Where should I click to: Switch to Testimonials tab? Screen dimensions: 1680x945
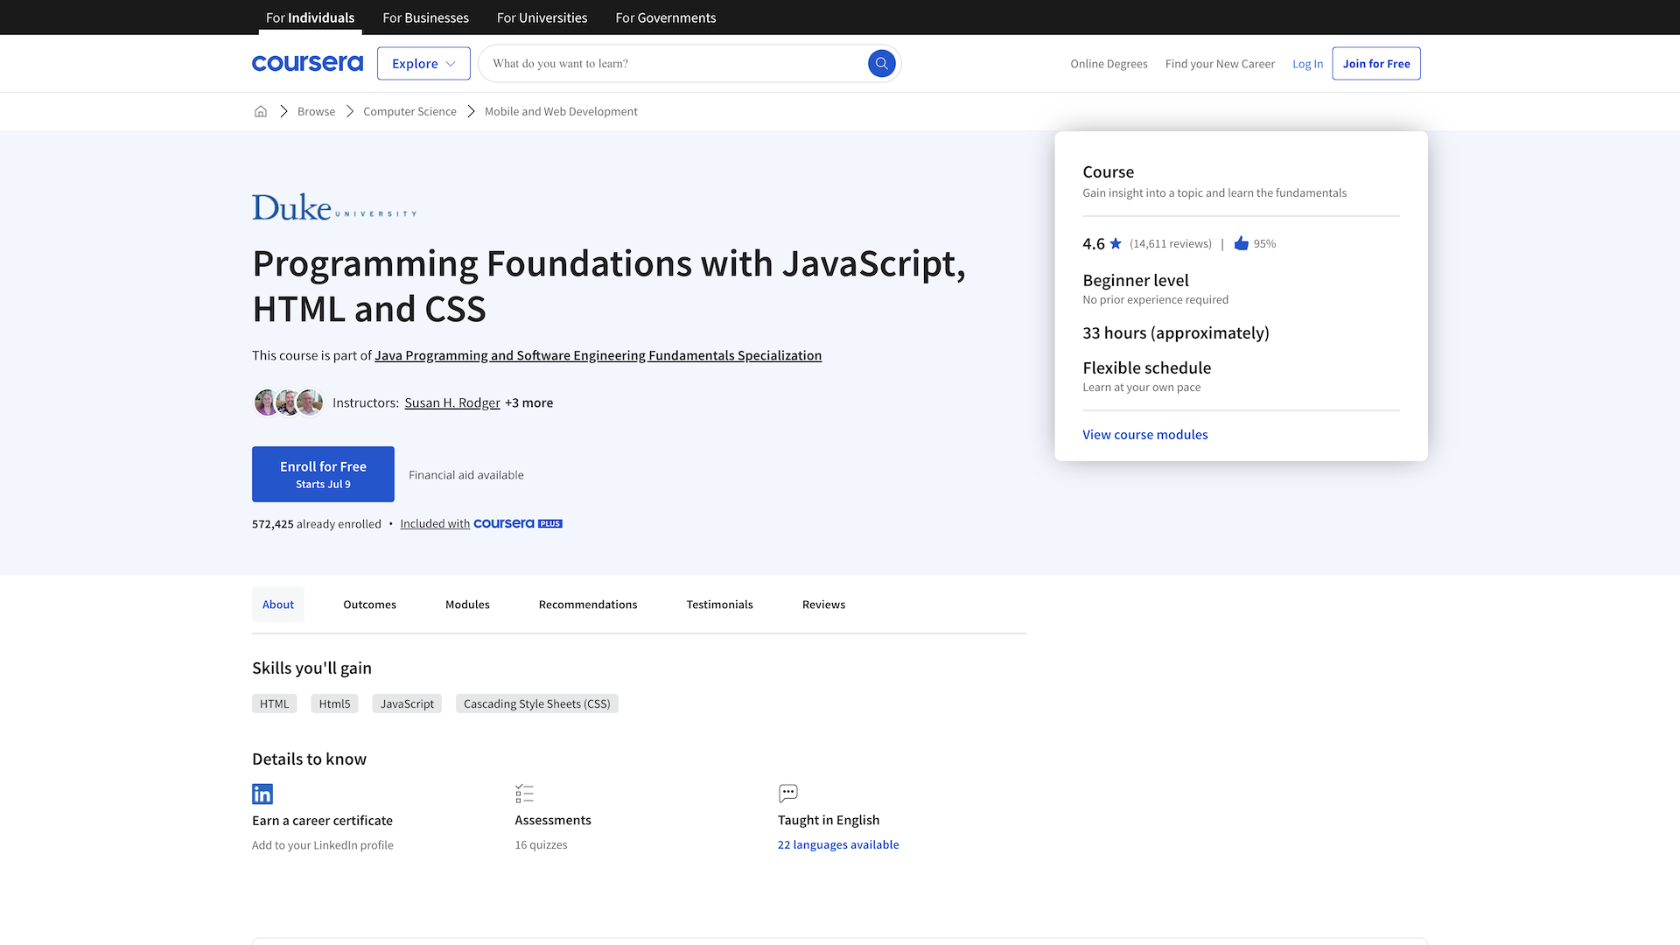[x=719, y=605]
